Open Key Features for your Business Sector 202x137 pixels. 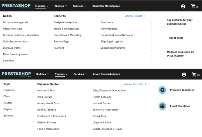(x=180, y=22)
